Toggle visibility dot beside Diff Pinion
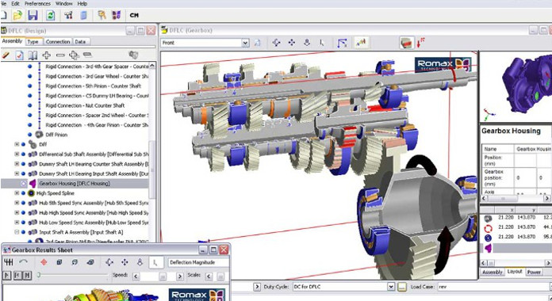 tap(29, 135)
